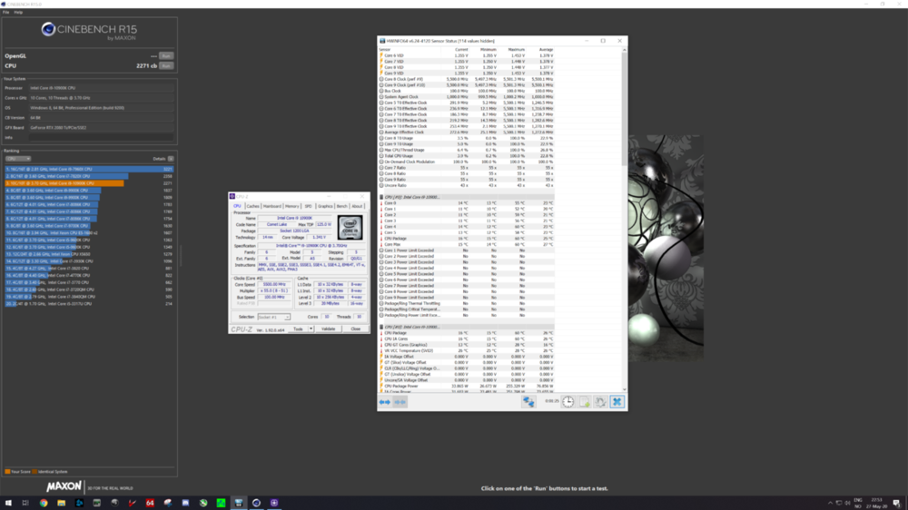
Task: Switch to the About tab in CPU-Z
Action: (x=357, y=206)
